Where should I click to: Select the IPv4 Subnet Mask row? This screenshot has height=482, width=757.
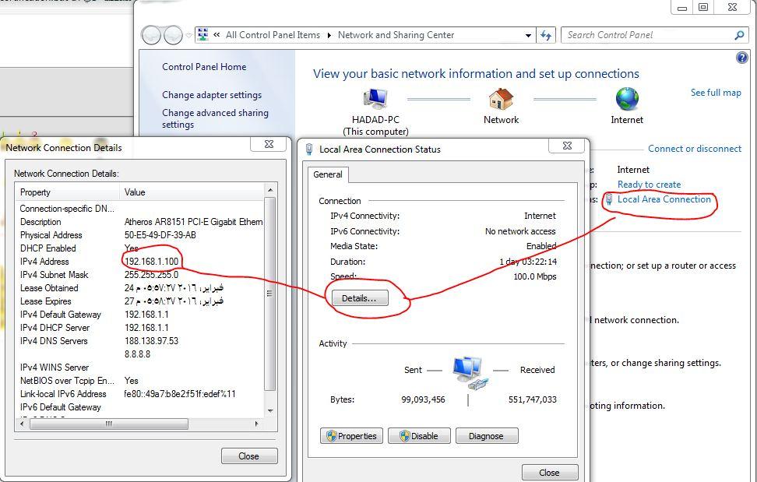click(x=139, y=275)
